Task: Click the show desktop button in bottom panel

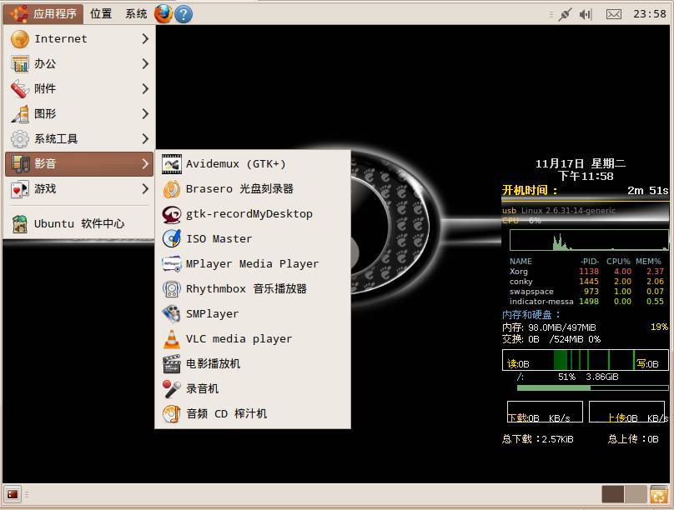Action: click(x=12, y=494)
